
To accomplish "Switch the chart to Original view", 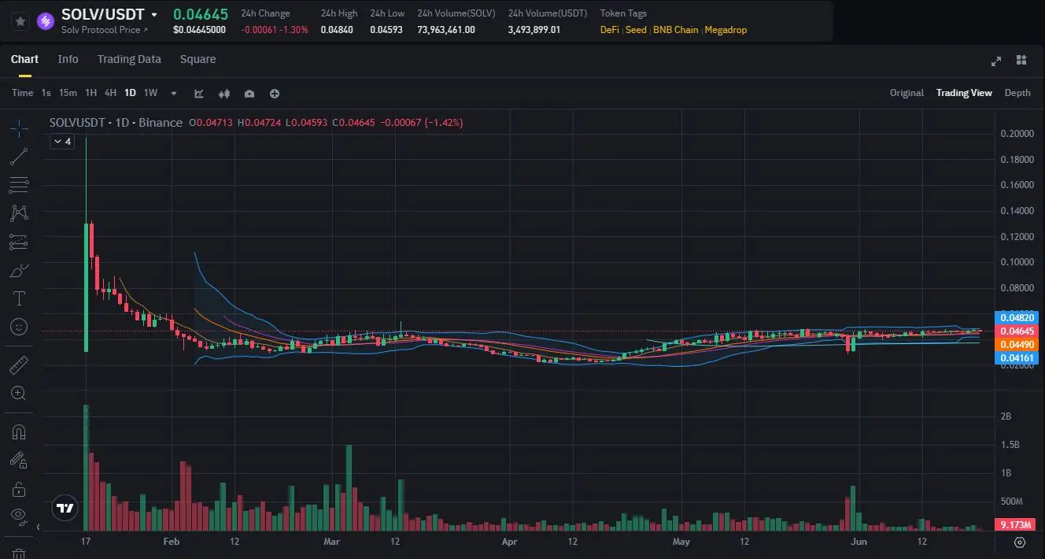I will click(x=907, y=93).
